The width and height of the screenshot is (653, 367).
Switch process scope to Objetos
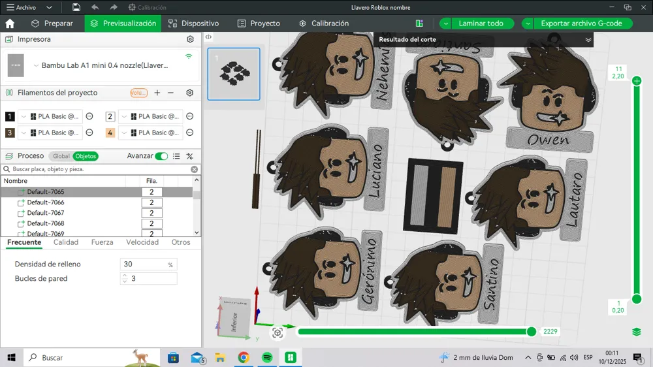(x=86, y=156)
